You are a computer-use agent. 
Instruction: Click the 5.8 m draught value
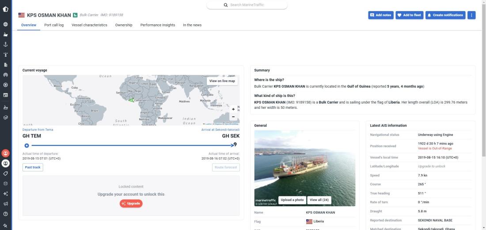(x=422, y=211)
